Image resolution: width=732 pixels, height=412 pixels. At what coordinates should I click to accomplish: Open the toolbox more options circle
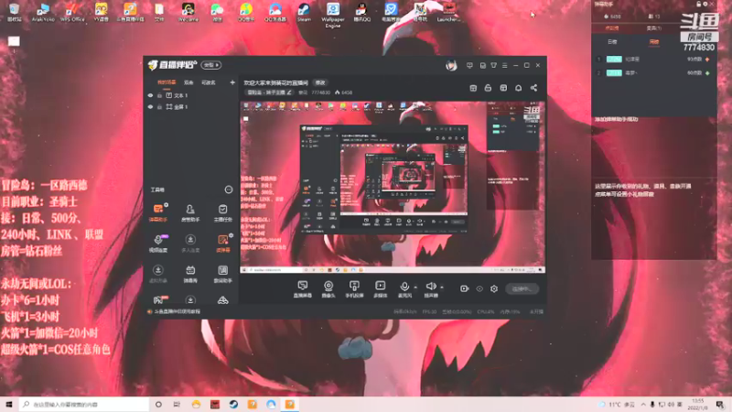click(228, 190)
